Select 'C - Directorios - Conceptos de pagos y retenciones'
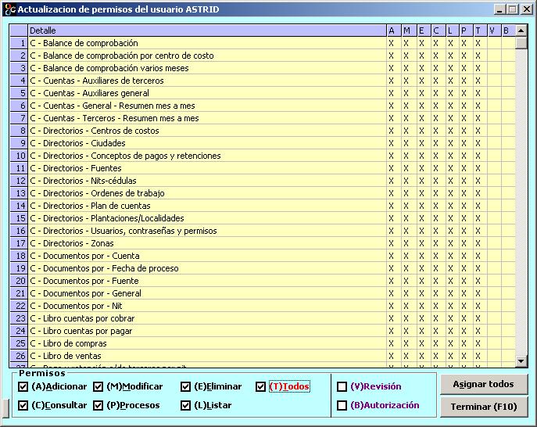 point(207,156)
